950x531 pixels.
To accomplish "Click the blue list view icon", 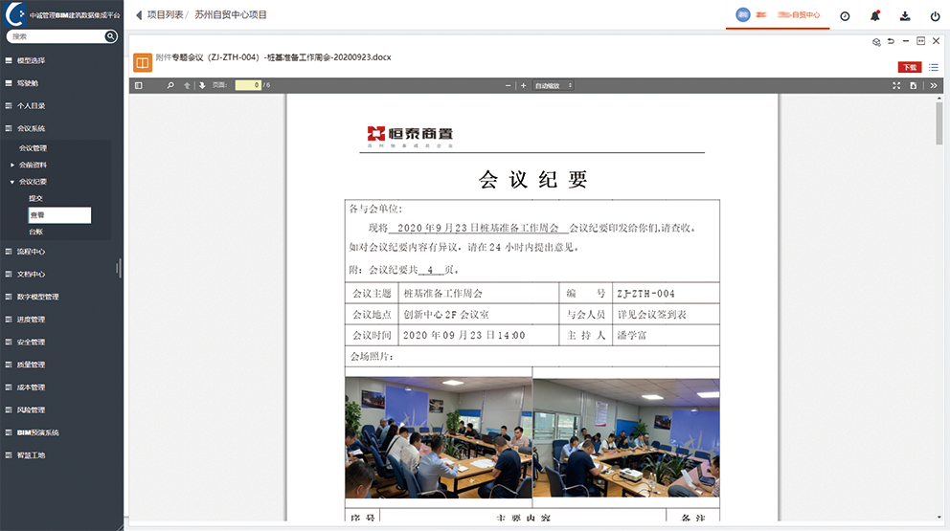I will click(934, 67).
